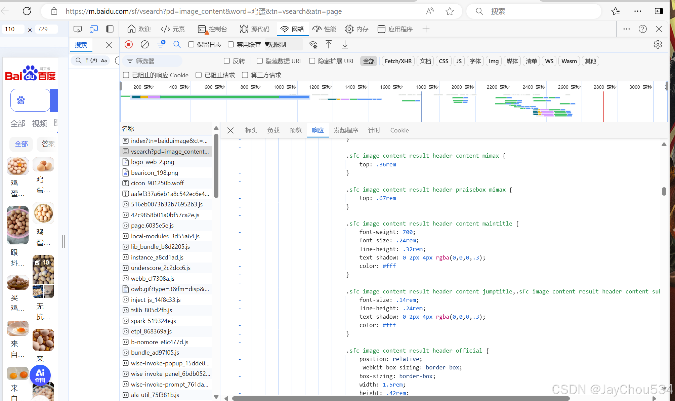Switch to the 控制台 tab
Screen dimensions: 675x401
pos(213,29)
